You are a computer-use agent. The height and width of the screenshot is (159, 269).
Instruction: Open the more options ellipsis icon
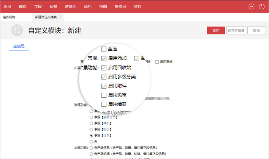coord(251,6)
